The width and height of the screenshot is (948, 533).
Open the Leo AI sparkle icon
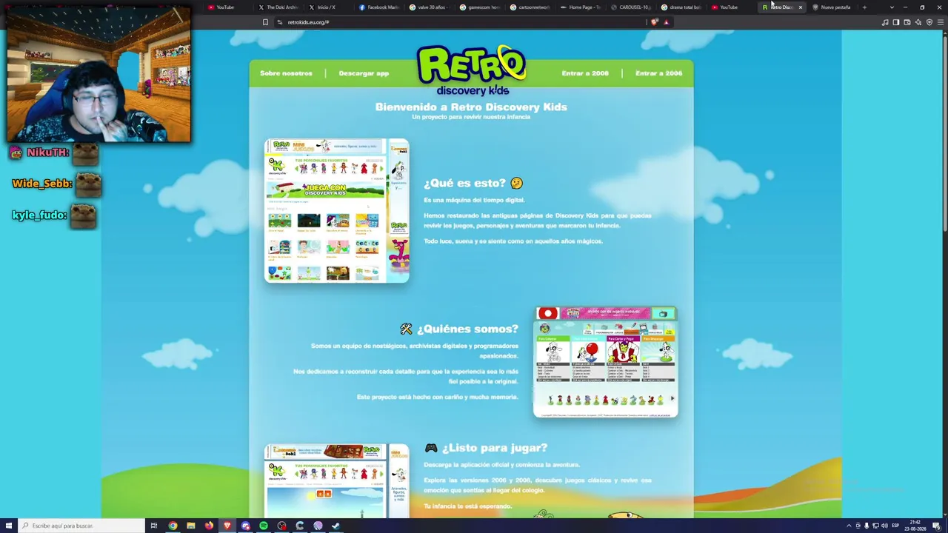coord(918,22)
